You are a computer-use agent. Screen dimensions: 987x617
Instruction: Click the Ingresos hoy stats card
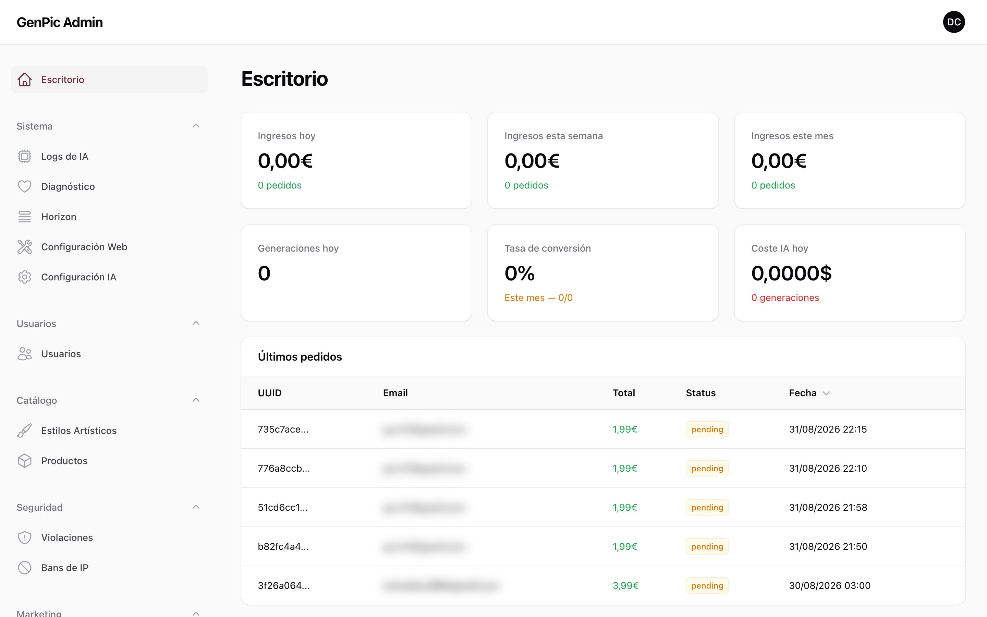point(356,160)
